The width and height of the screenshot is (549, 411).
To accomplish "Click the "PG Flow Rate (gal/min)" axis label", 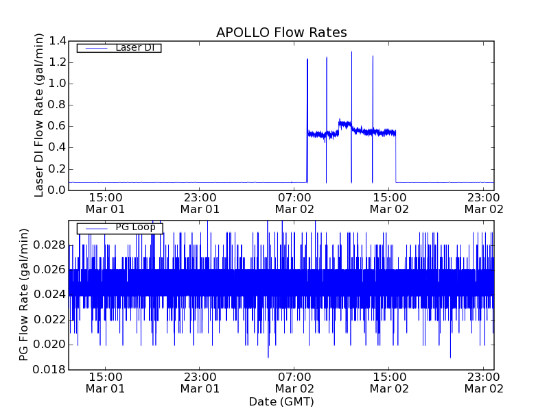I will [x=23, y=295].
